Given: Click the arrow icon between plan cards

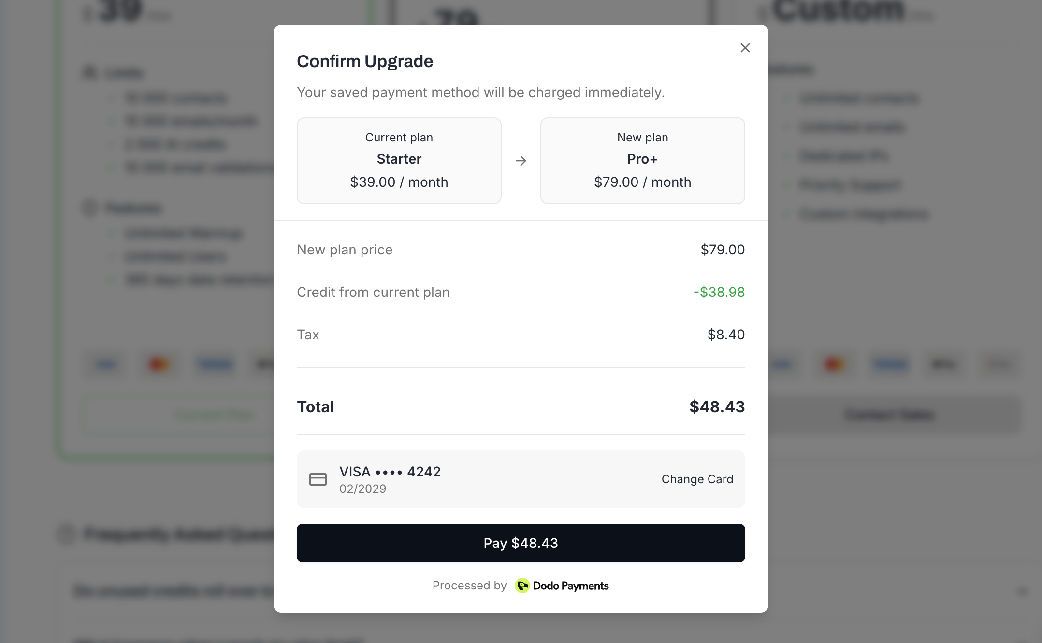Looking at the screenshot, I should tap(521, 161).
